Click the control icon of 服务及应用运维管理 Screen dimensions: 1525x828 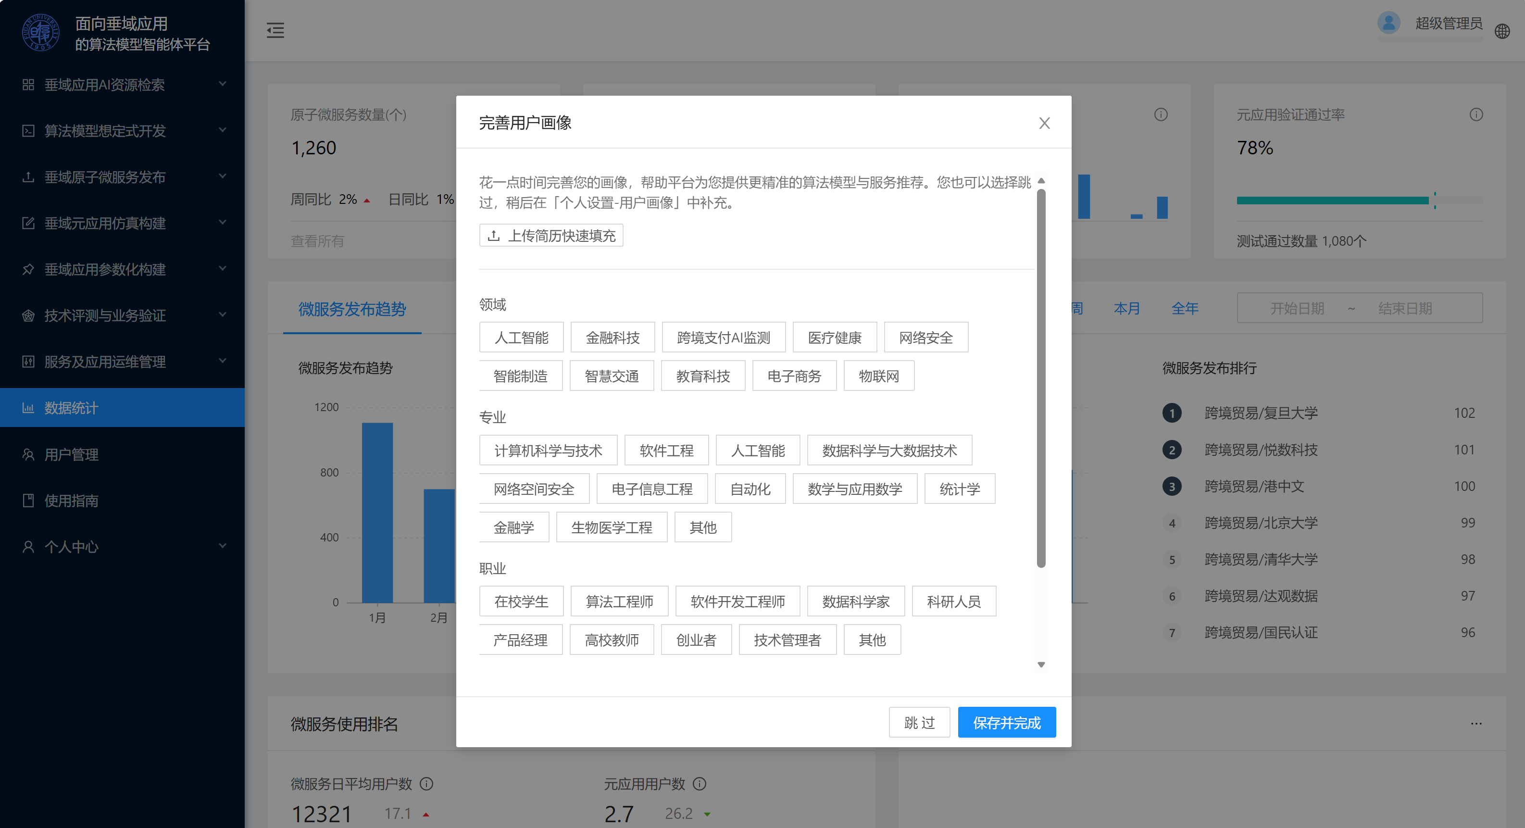click(28, 362)
